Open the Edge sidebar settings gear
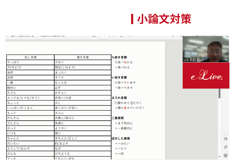235x166 pixels. click(x=225, y=156)
